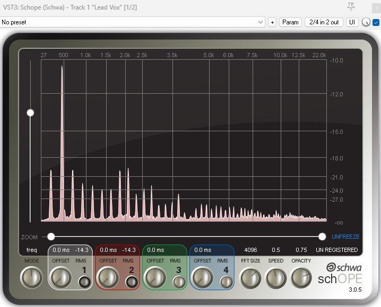Toggle channel 1 RMS button
The width and height of the screenshot is (381, 307).
click(x=83, y=282)
